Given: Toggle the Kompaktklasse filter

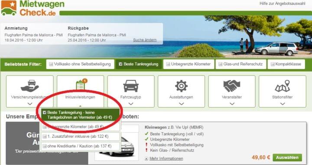Looking at the screenshot, I should click(x=286, y=64).
